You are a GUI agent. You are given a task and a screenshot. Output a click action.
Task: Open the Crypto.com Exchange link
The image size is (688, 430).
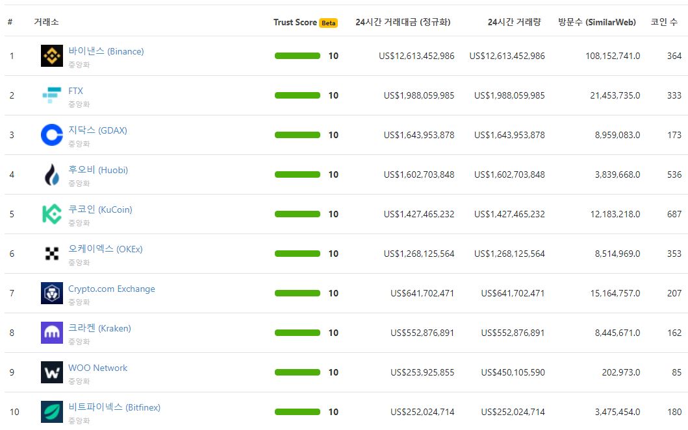(x=112, y=289)
